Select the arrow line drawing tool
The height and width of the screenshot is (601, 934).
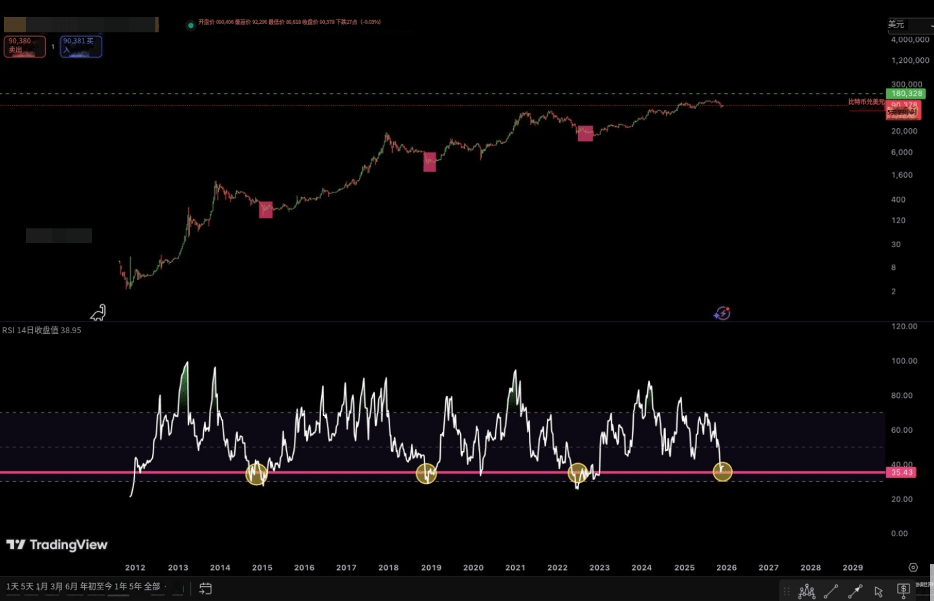click(855, 591)
